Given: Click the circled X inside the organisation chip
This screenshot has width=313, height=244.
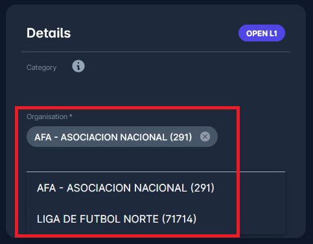Looking at the screenshot, I should coord(205,137).
